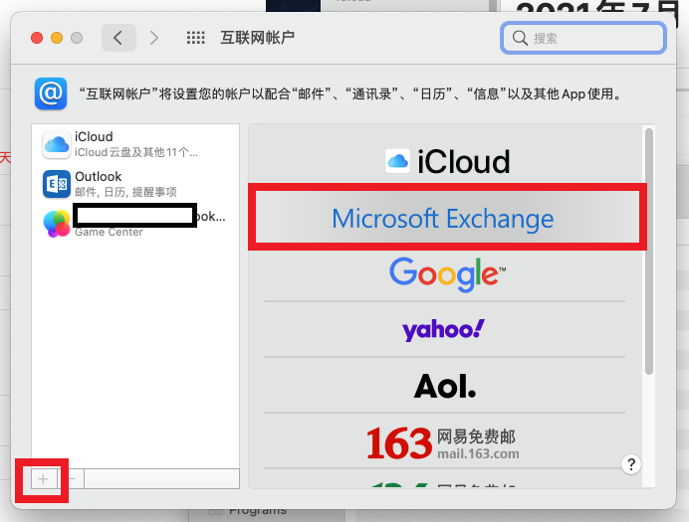Image resolution: width=689 pixels, height=522 pixels.
Task: Close the 互联网帐户 window
Action: pos(37,38)
